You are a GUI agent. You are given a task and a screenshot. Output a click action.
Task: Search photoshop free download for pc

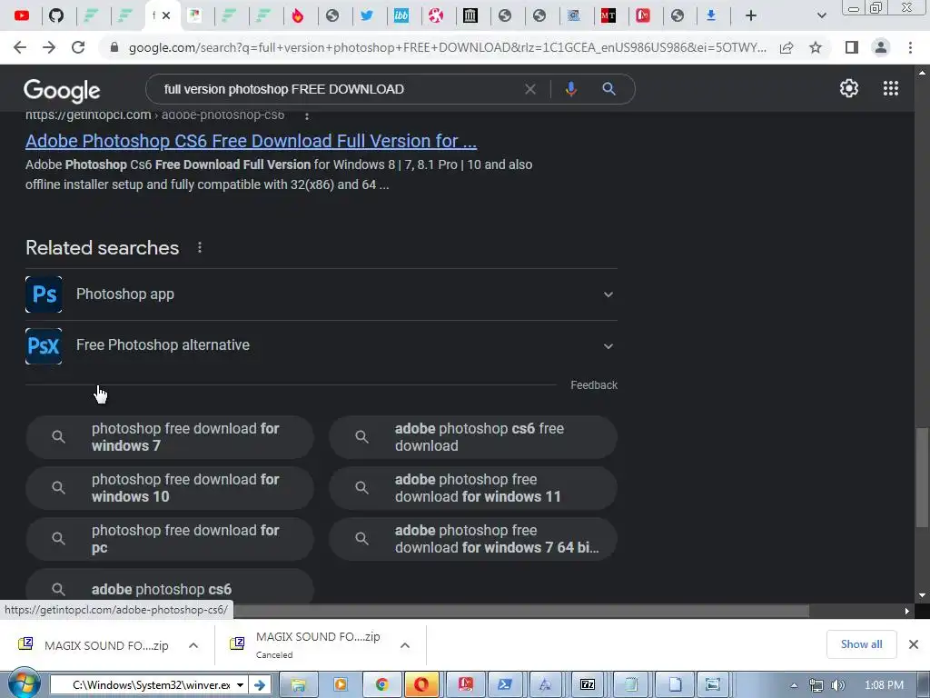click(170, 539)
